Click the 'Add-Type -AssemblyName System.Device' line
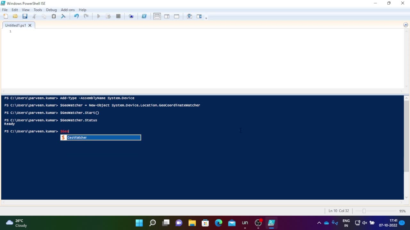The height and width of the screenshot is (230, 410). coord(97,98)
